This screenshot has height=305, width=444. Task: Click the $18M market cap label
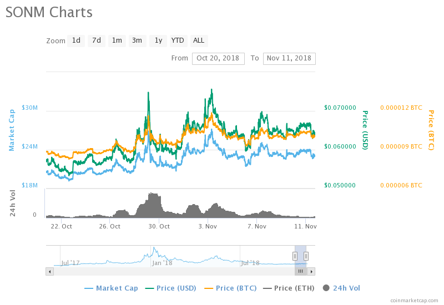(30, 185)
